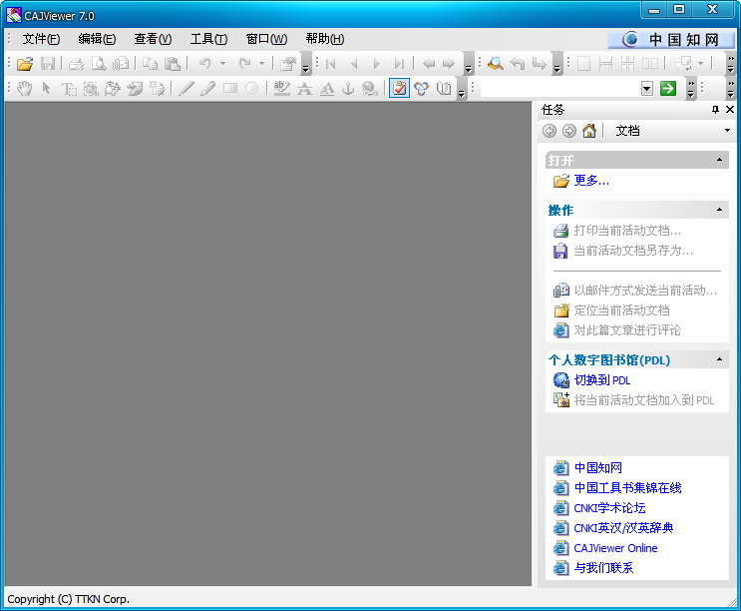Click the green go arrow button

coord(667,89)
